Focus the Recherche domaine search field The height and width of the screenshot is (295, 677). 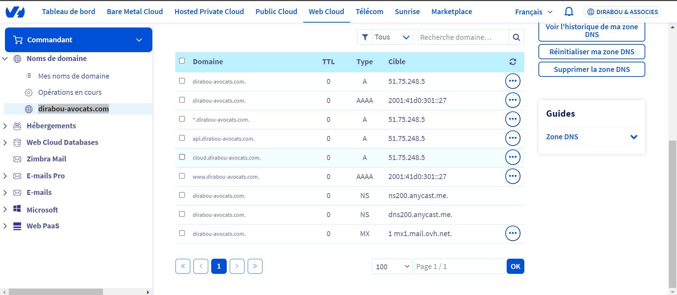tap(463, 37)
